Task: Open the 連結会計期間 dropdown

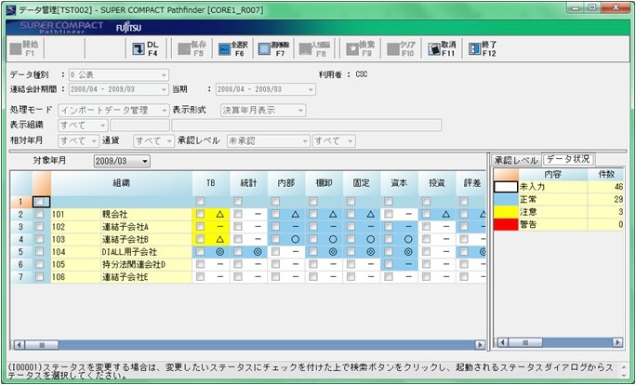Action: coord(164,89)
